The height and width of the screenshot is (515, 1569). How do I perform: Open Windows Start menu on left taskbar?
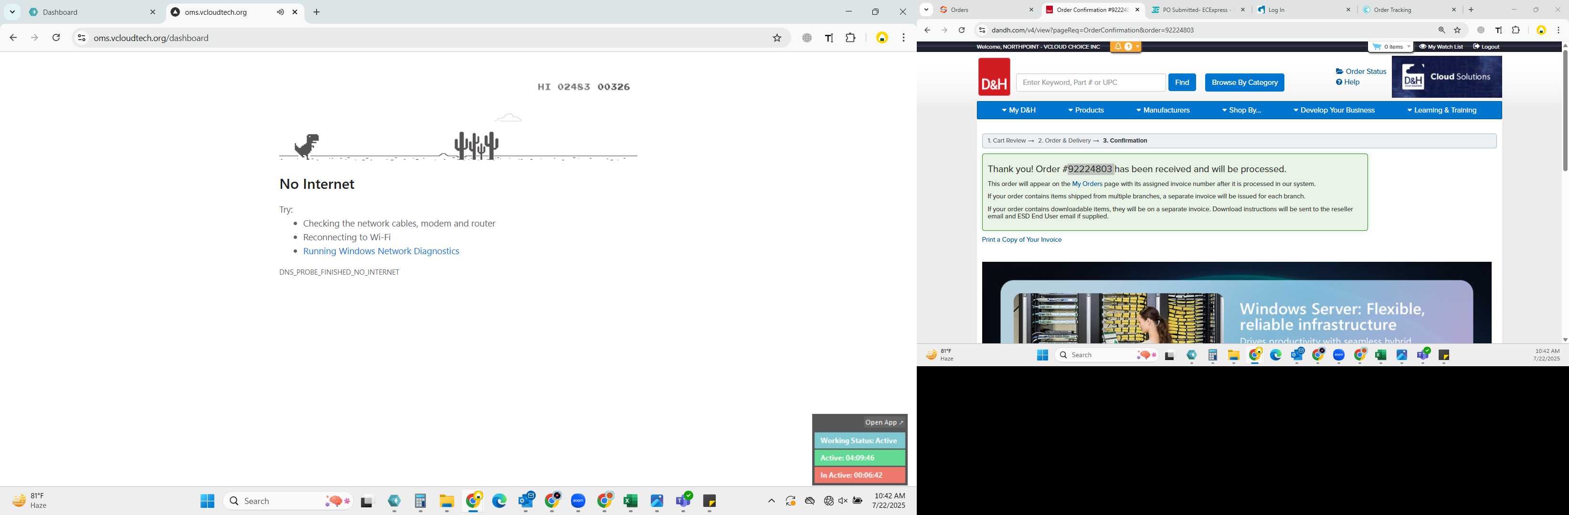[208, 501]
